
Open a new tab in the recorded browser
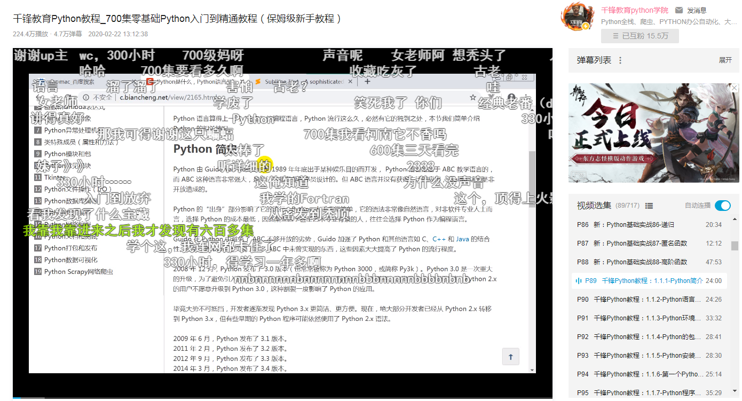[x=367, y=82]
